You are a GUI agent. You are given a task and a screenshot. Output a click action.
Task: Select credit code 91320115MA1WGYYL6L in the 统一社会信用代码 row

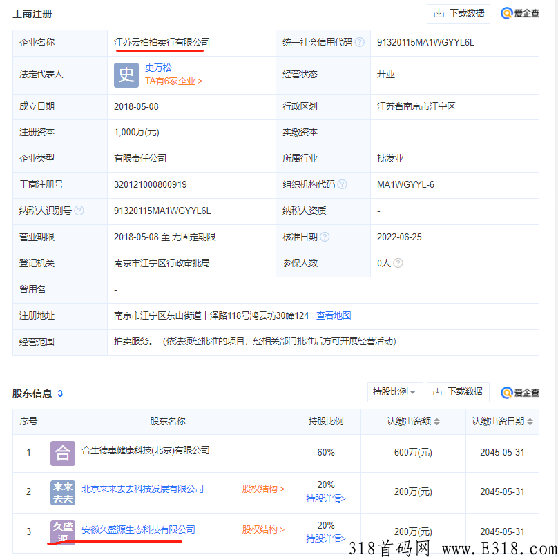tap(425, 42)
